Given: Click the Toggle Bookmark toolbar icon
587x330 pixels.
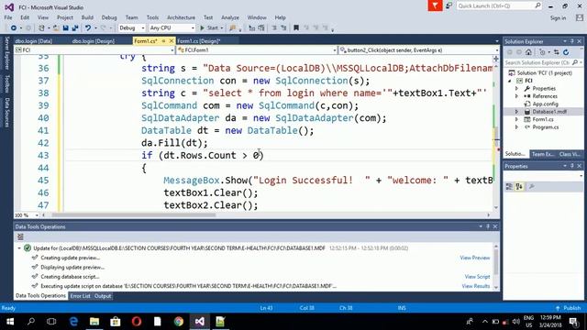Looking at the screenshot, I should pos(296,28).
